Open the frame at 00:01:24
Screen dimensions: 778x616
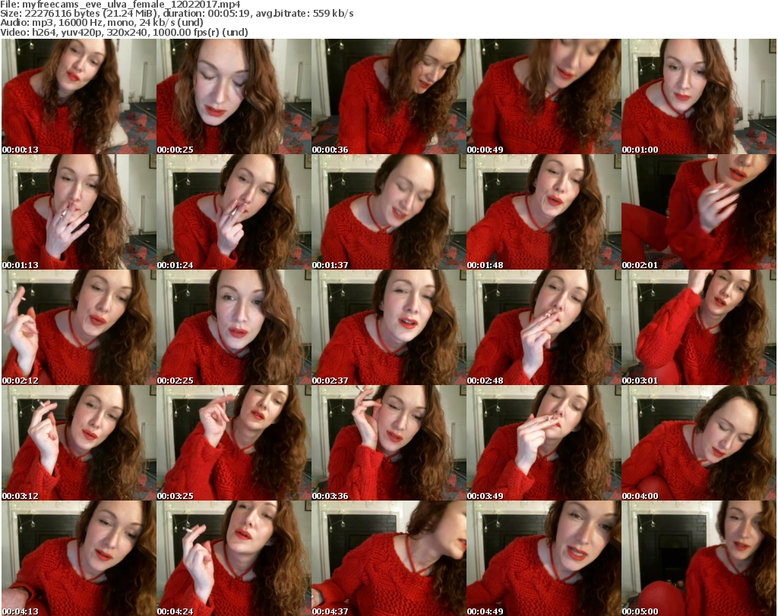pos(234,212)
